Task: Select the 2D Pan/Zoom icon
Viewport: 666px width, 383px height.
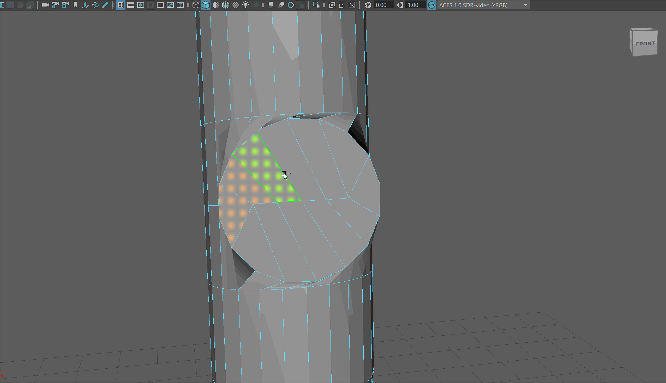Action: (95, 5)
